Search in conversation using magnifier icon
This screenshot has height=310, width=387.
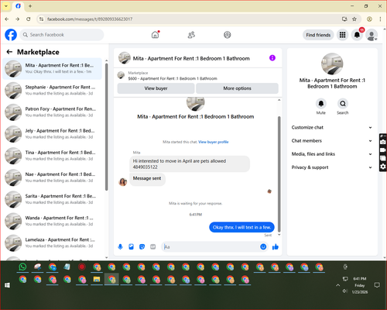pos(343,104)
